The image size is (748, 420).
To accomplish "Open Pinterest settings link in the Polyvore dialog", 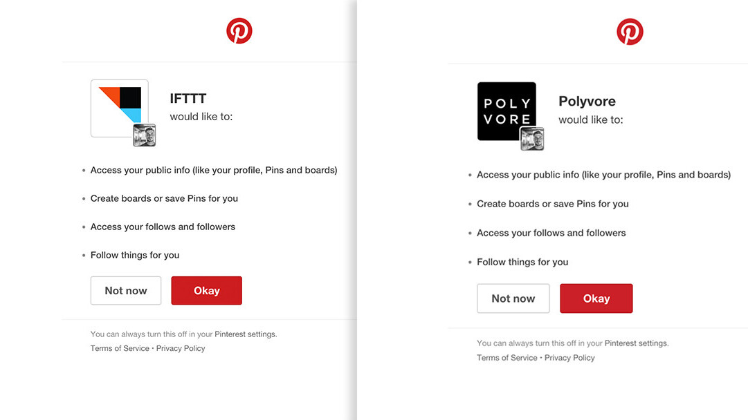I will point(636,343).
